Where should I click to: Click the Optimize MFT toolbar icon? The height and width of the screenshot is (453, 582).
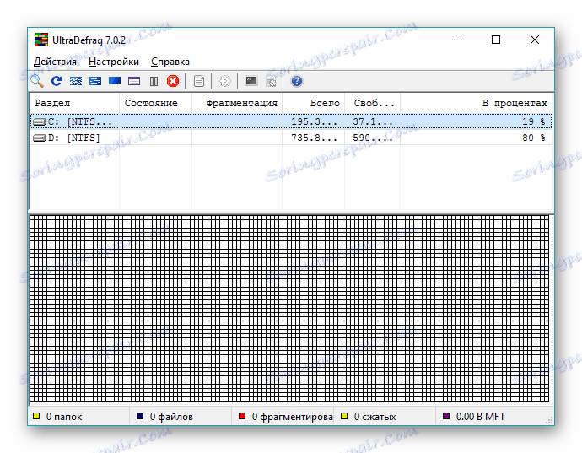[x=134, y=81]
